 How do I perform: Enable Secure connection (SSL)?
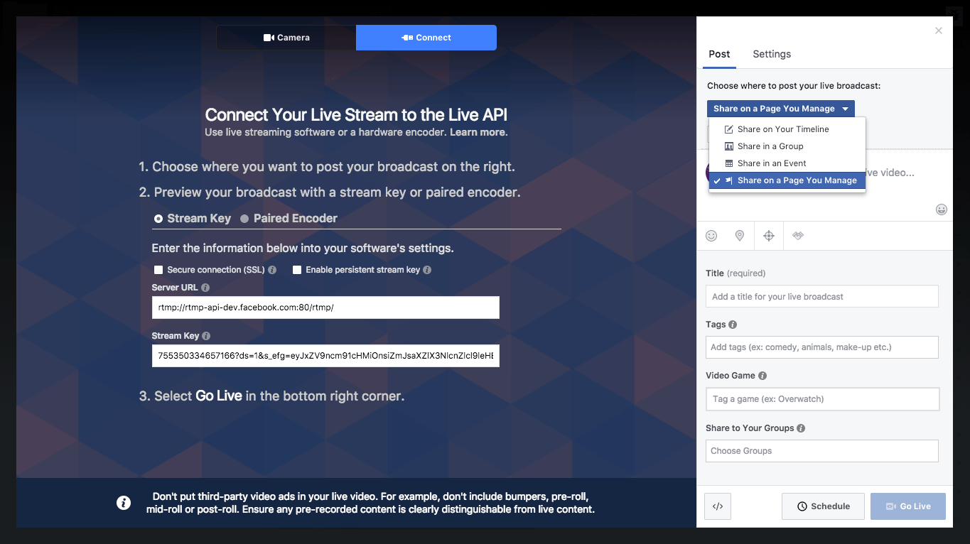pos(158,269)
